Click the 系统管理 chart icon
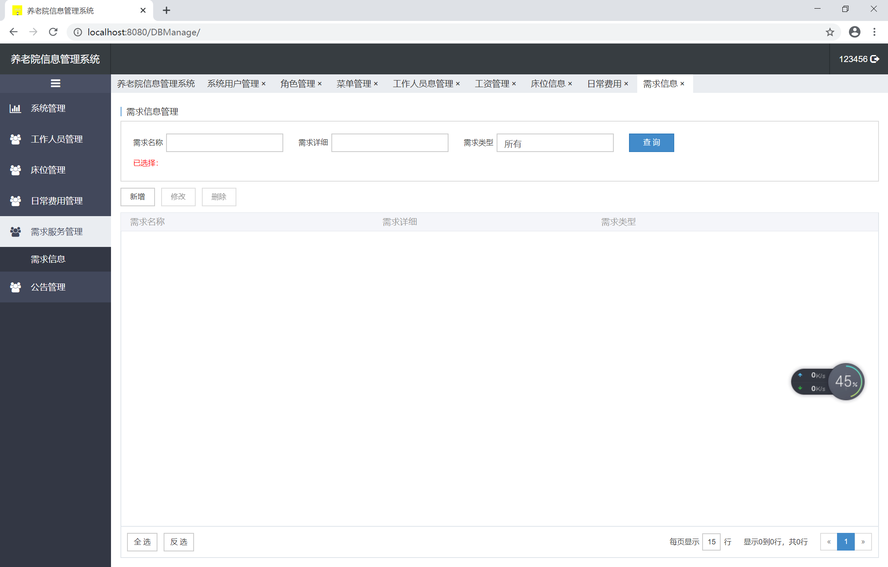The width and height of the screenshot is (888, 567). tap(15, 108)
